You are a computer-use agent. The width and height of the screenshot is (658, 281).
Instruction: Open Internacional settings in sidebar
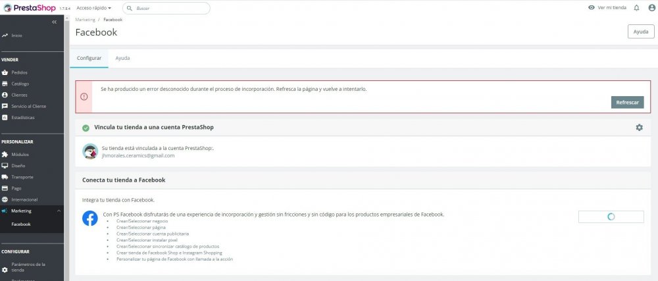coord(24,199)
